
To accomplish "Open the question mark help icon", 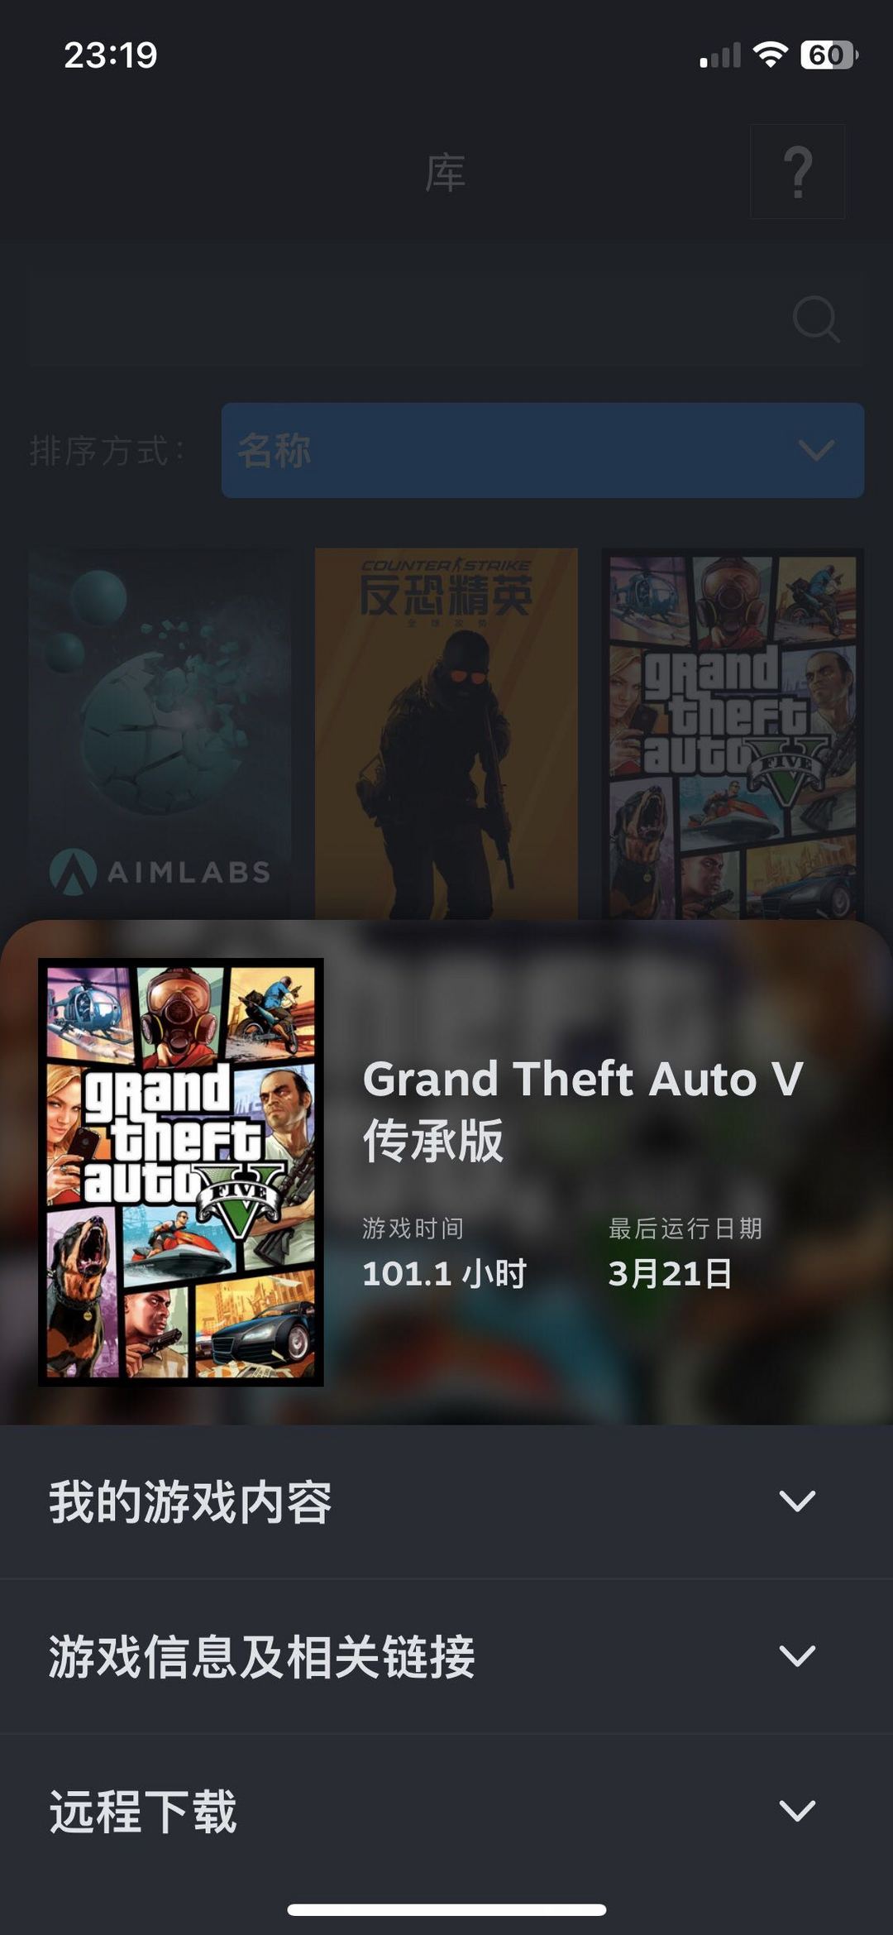I will click(797, 171).
